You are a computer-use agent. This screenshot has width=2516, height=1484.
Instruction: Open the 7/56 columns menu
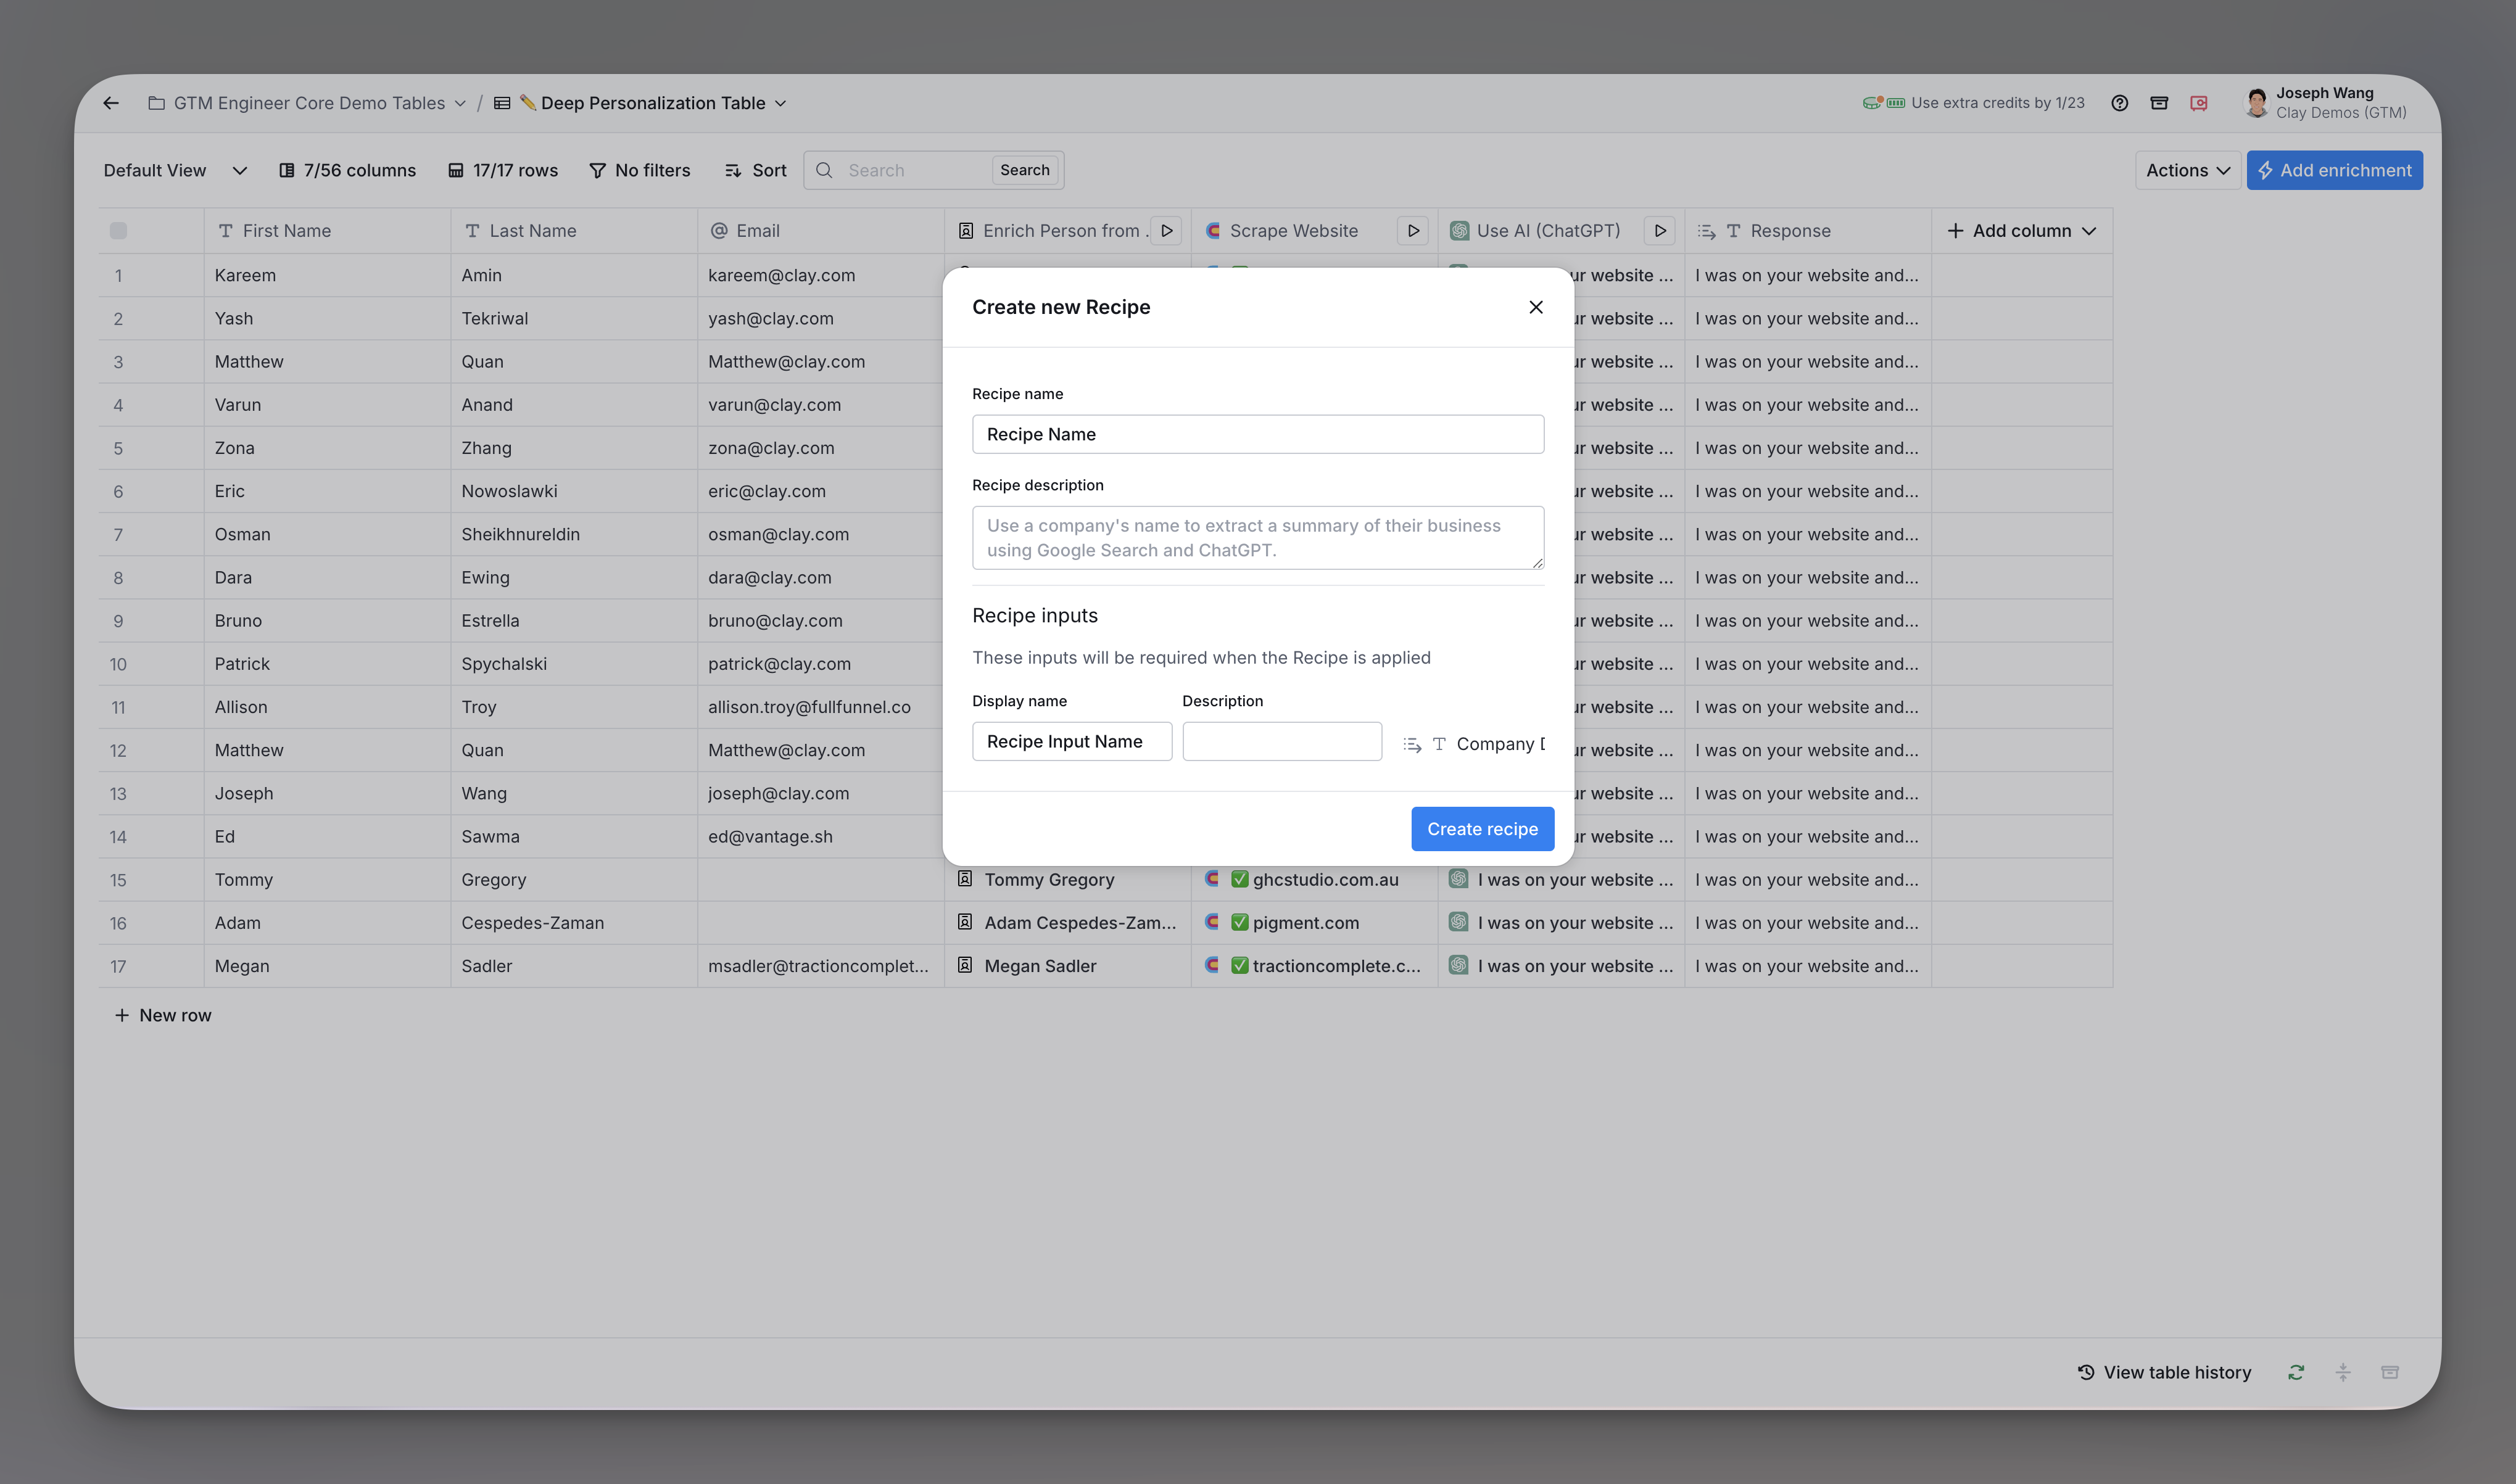click(347, 170)
